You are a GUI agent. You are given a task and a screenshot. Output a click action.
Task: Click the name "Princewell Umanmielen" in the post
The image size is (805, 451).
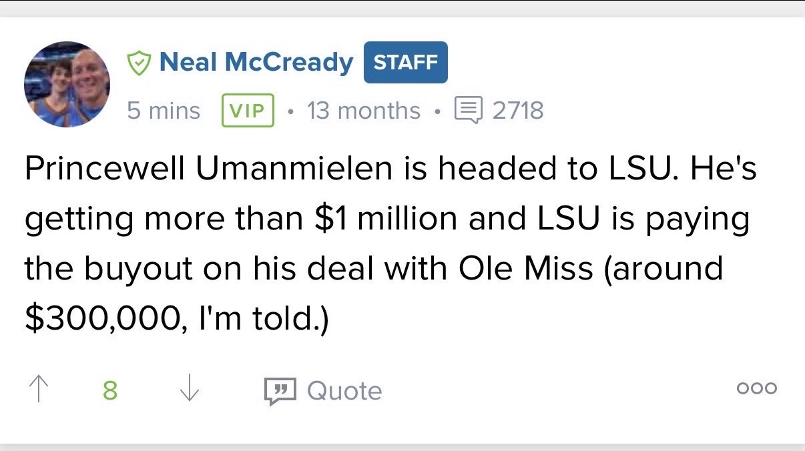pos(208,169)
